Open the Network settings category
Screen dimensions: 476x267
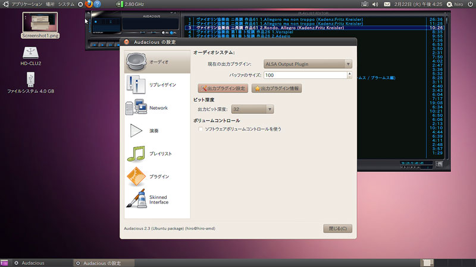coord(157,108)
